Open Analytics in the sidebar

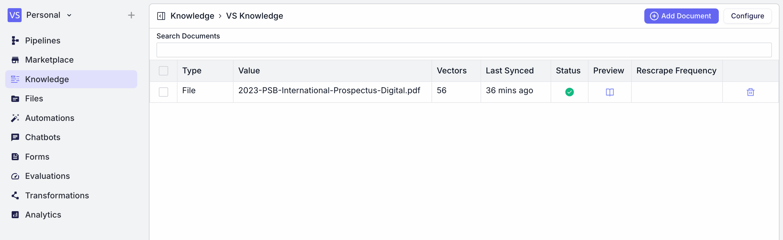tap(71, 214)
